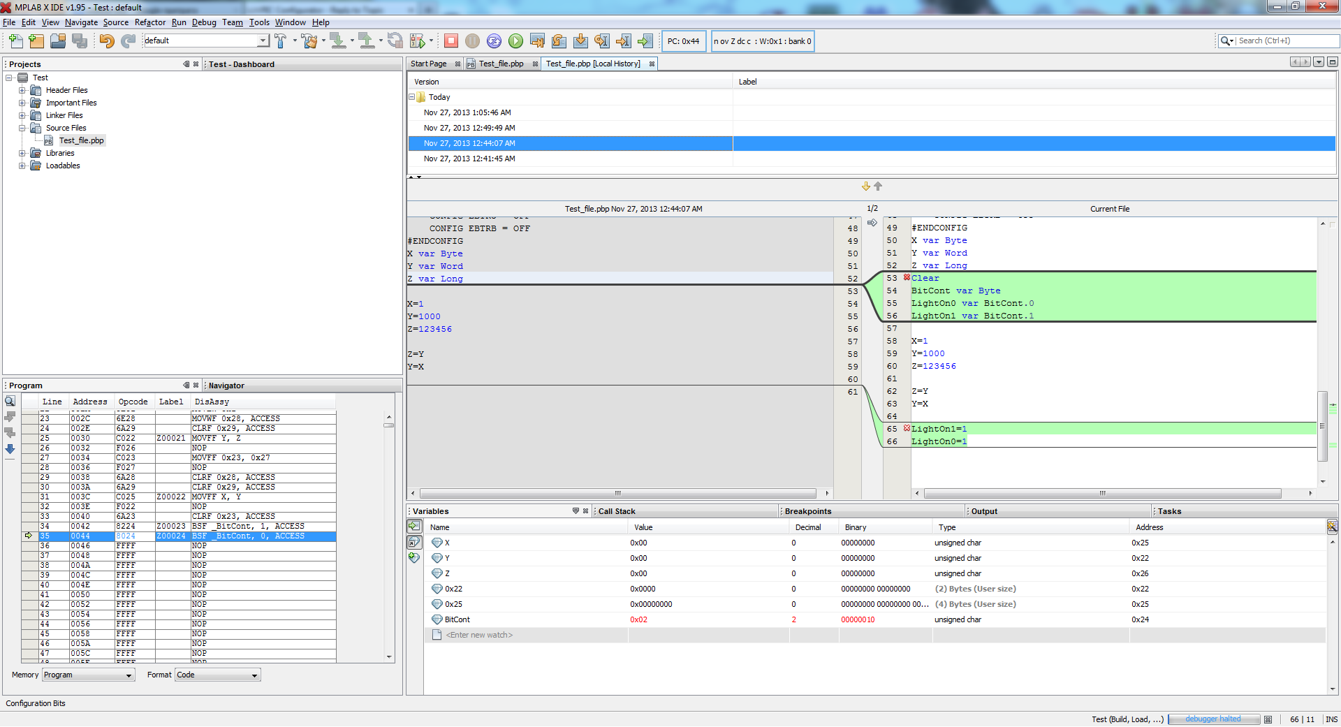Revert the Clear line change at line 53

(x=907, y=278)
